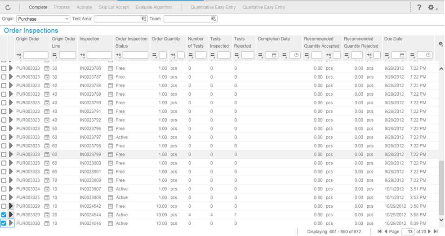The image size is (445, 236).
Task: Open the toolbar settings gear menu
Action: coord(431,8)
